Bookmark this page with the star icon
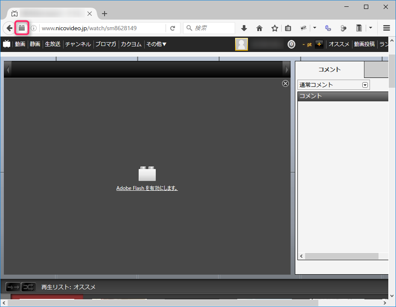 (274, 28)
